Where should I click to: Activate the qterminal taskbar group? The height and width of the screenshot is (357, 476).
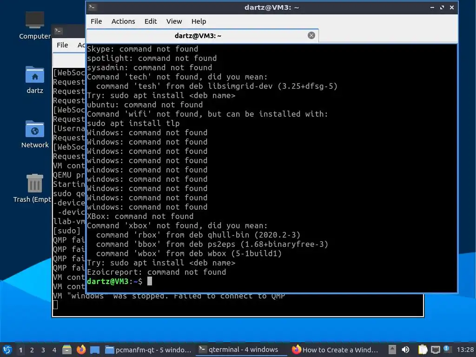pos(242,350)
